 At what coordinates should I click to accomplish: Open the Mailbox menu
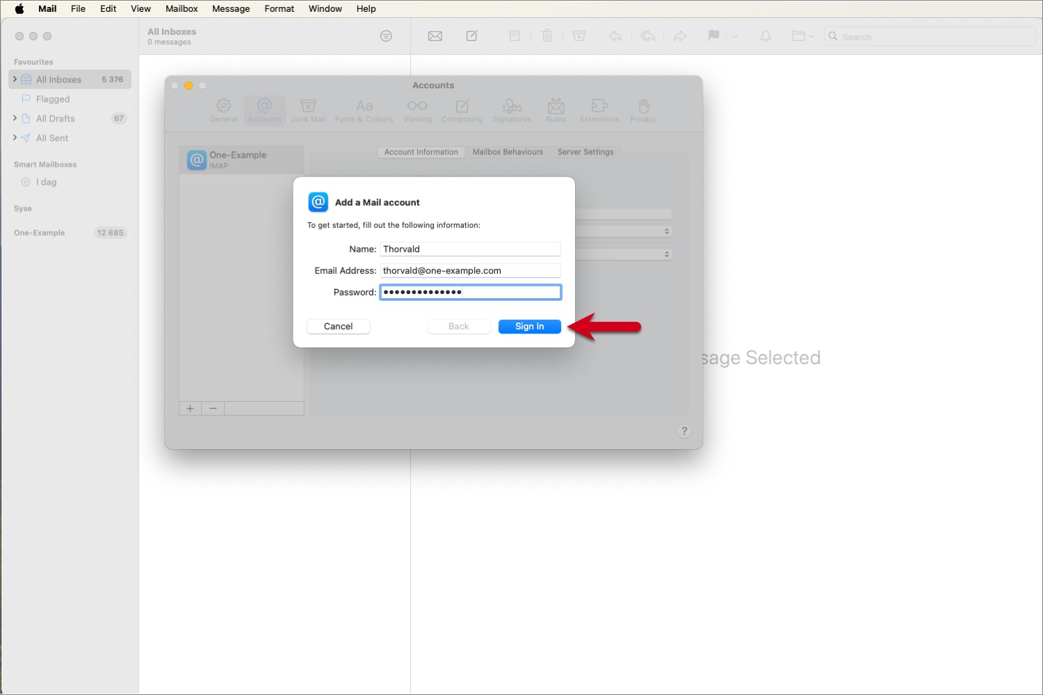pos(181,9)
